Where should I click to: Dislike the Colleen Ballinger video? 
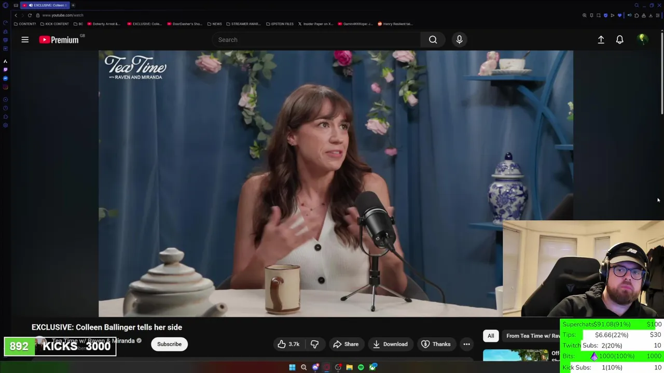pos(314,344)
